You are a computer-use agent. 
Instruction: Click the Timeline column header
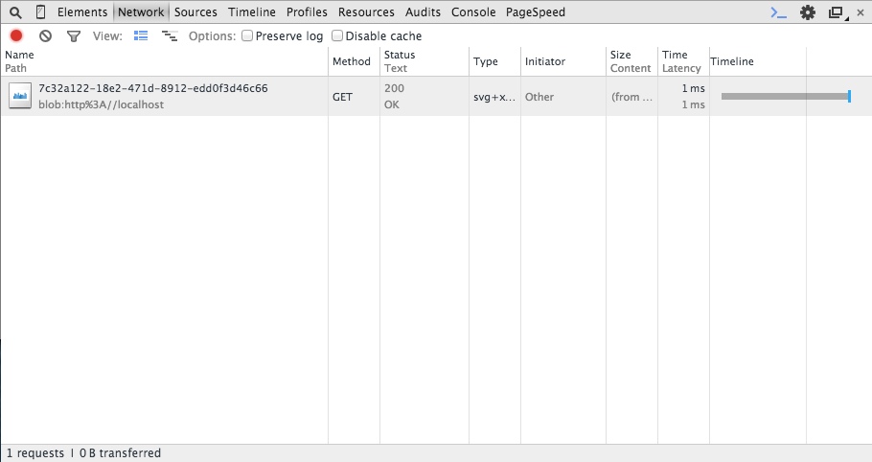732,61
